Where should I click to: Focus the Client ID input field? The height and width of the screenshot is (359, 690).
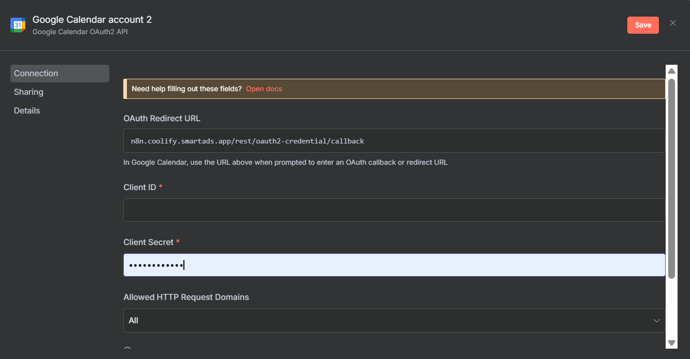394,210
